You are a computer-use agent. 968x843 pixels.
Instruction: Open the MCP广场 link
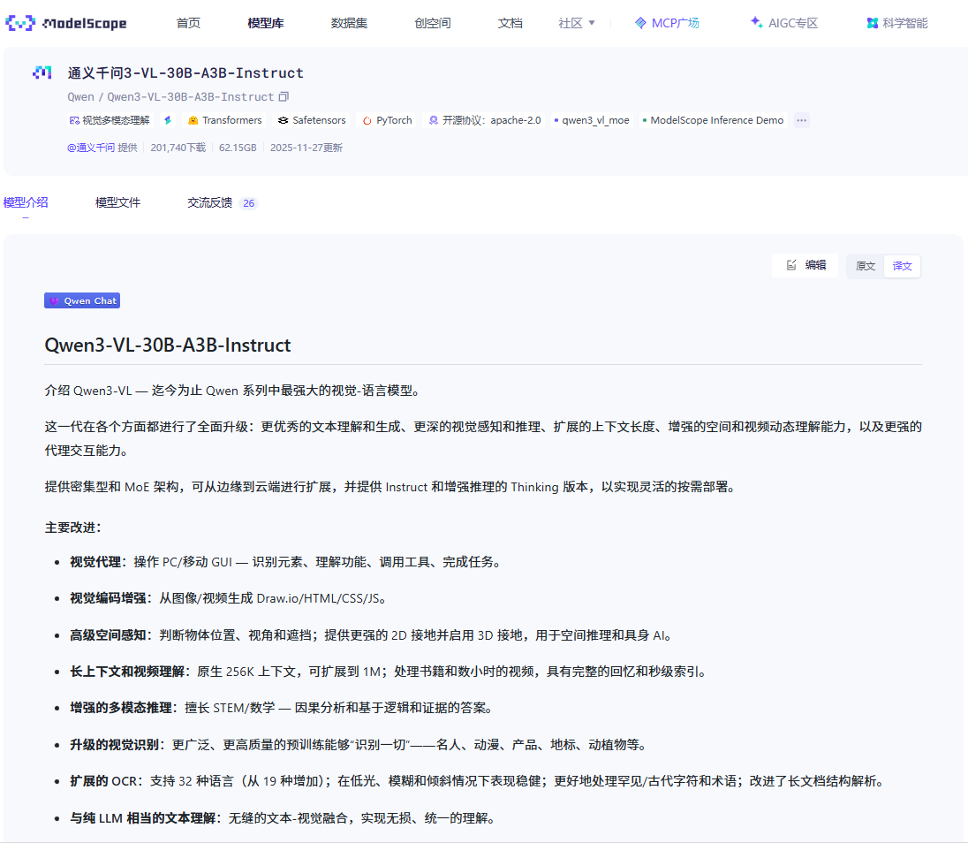point(667,24)
